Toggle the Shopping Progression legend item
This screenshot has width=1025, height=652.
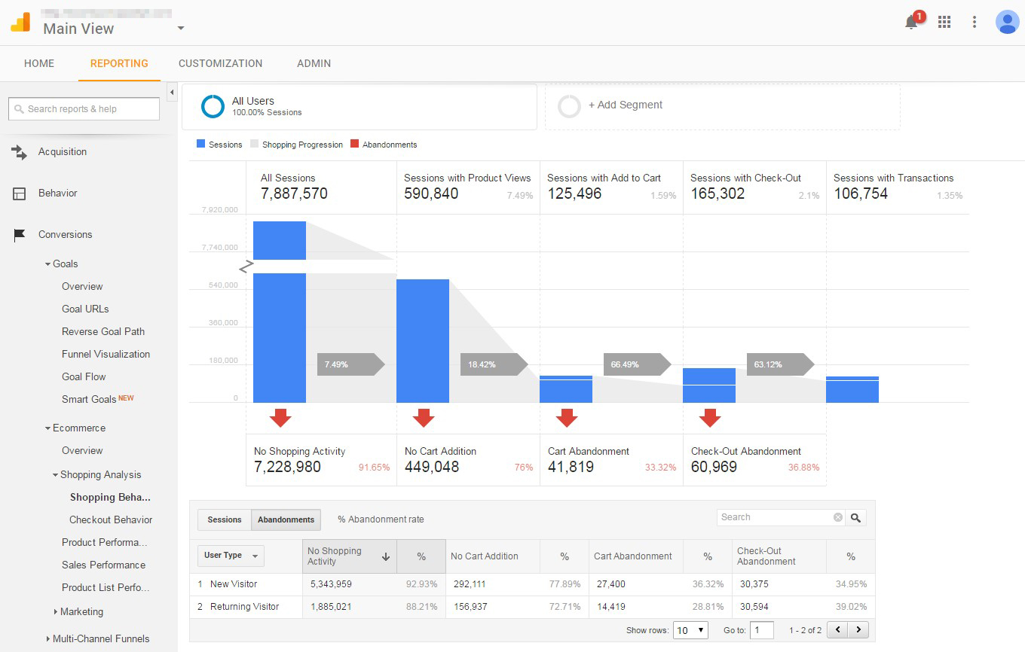[300, 144]
